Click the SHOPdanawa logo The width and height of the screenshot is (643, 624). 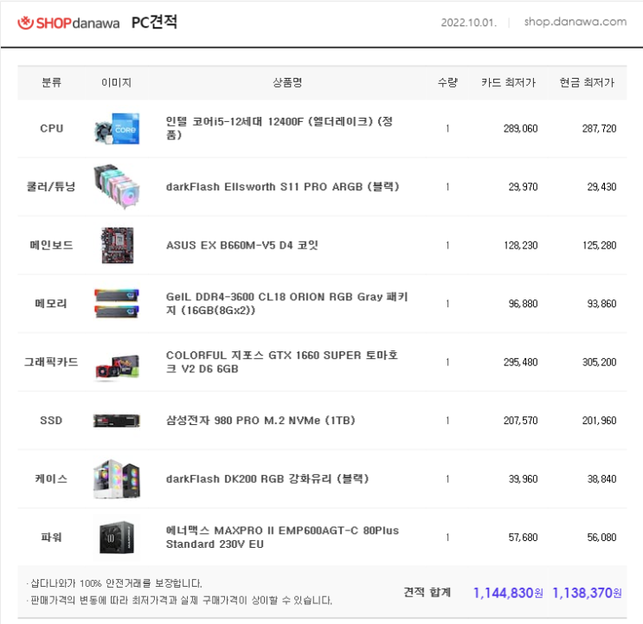(68, 23)
